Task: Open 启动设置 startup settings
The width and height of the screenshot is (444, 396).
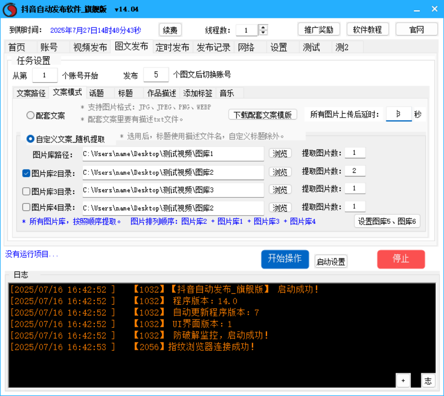Action: click(331, 261)
